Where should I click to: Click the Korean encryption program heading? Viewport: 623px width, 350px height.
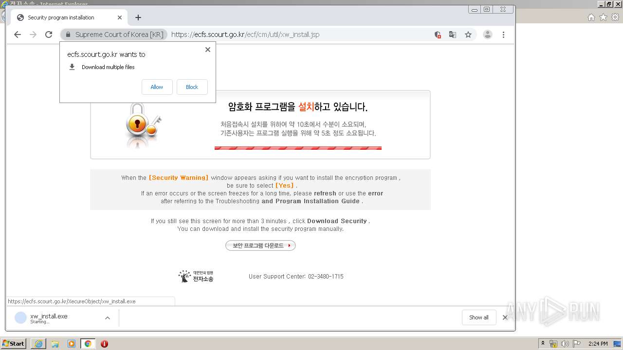(x=298, y=107)
